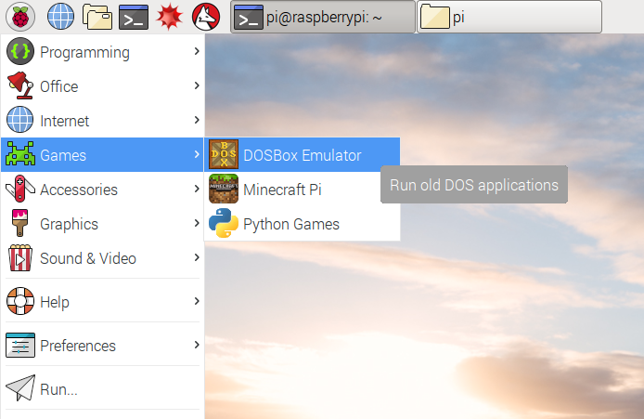Launch Python Games from Games submenu
Viewport: 644px width, 419px height.
pyautogui.click(x=302, y=223)
